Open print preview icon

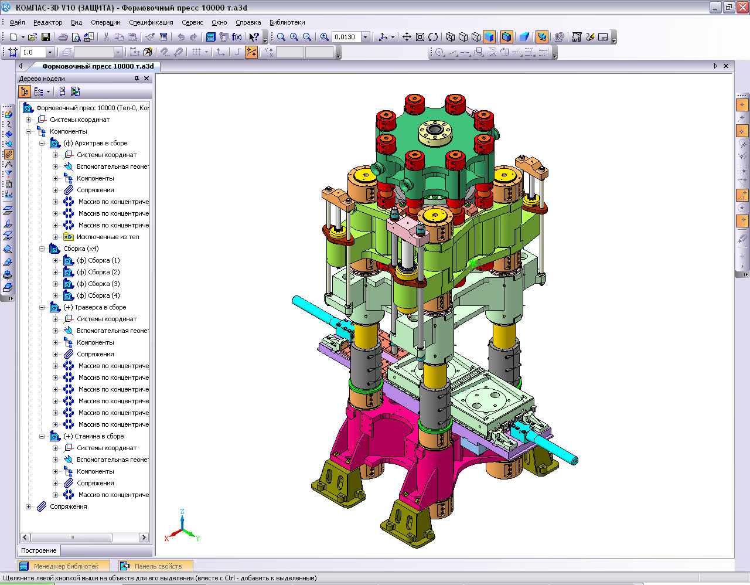[76, 37]
